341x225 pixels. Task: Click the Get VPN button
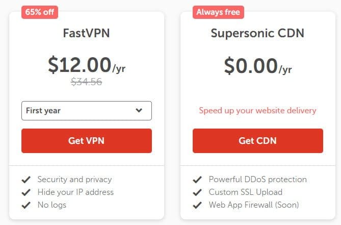(86, 141)
